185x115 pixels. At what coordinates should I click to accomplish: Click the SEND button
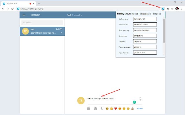tap(140, 109)
